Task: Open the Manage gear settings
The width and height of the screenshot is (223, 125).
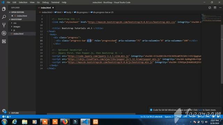Action: click(4, 111)
